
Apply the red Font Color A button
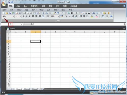(x=97, y=16)
